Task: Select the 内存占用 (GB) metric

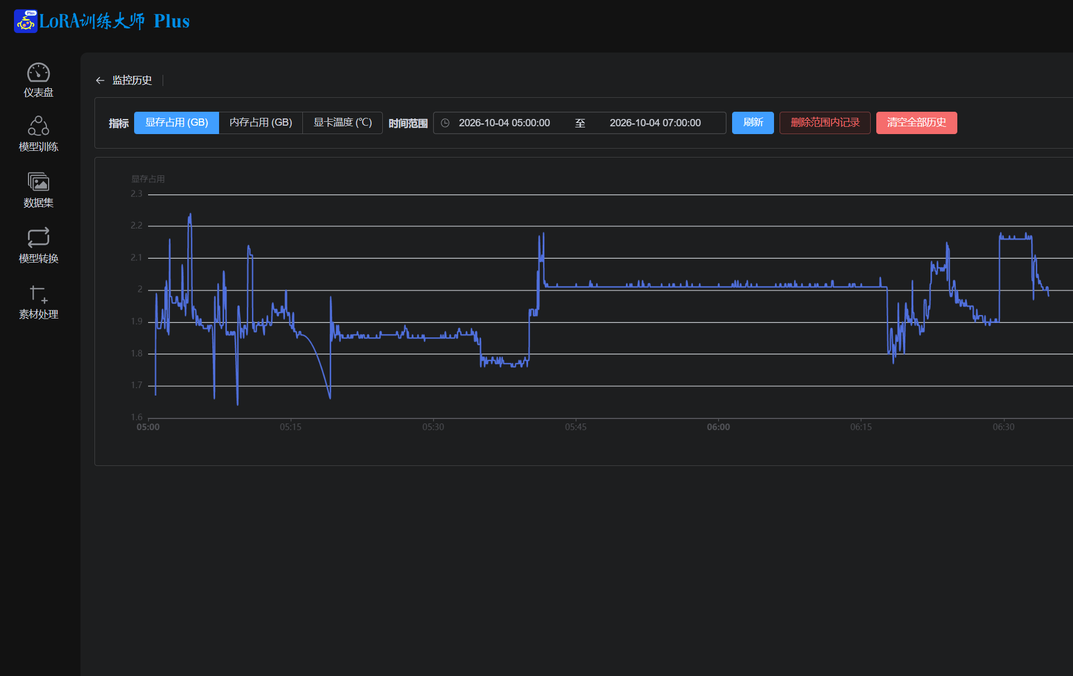Action: coord(261,122)
